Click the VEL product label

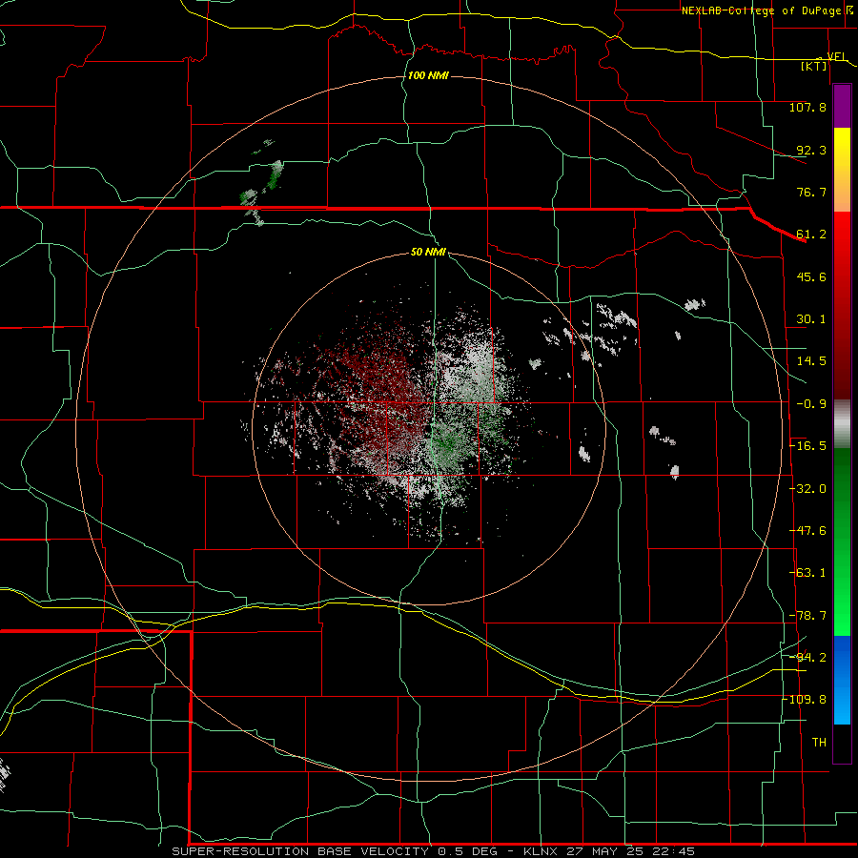click(837, 56)
